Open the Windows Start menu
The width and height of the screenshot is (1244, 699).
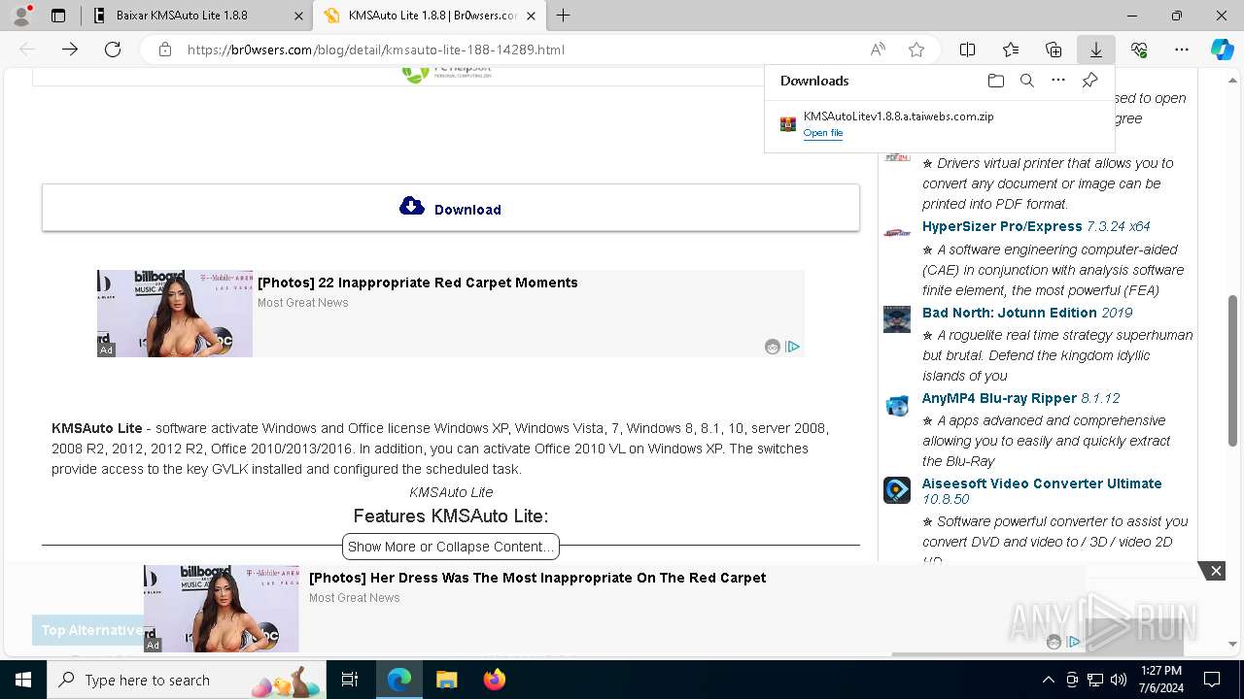pos(23,680)
